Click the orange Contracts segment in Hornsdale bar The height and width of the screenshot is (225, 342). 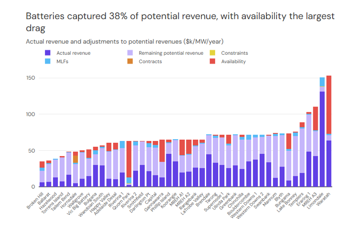[76, 159]
